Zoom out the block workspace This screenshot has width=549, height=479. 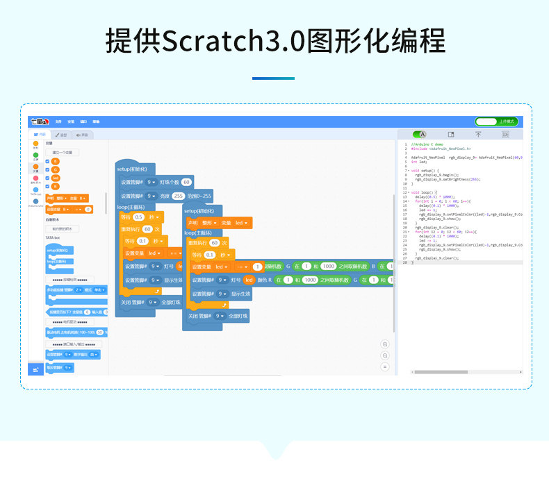coord(385,355)
